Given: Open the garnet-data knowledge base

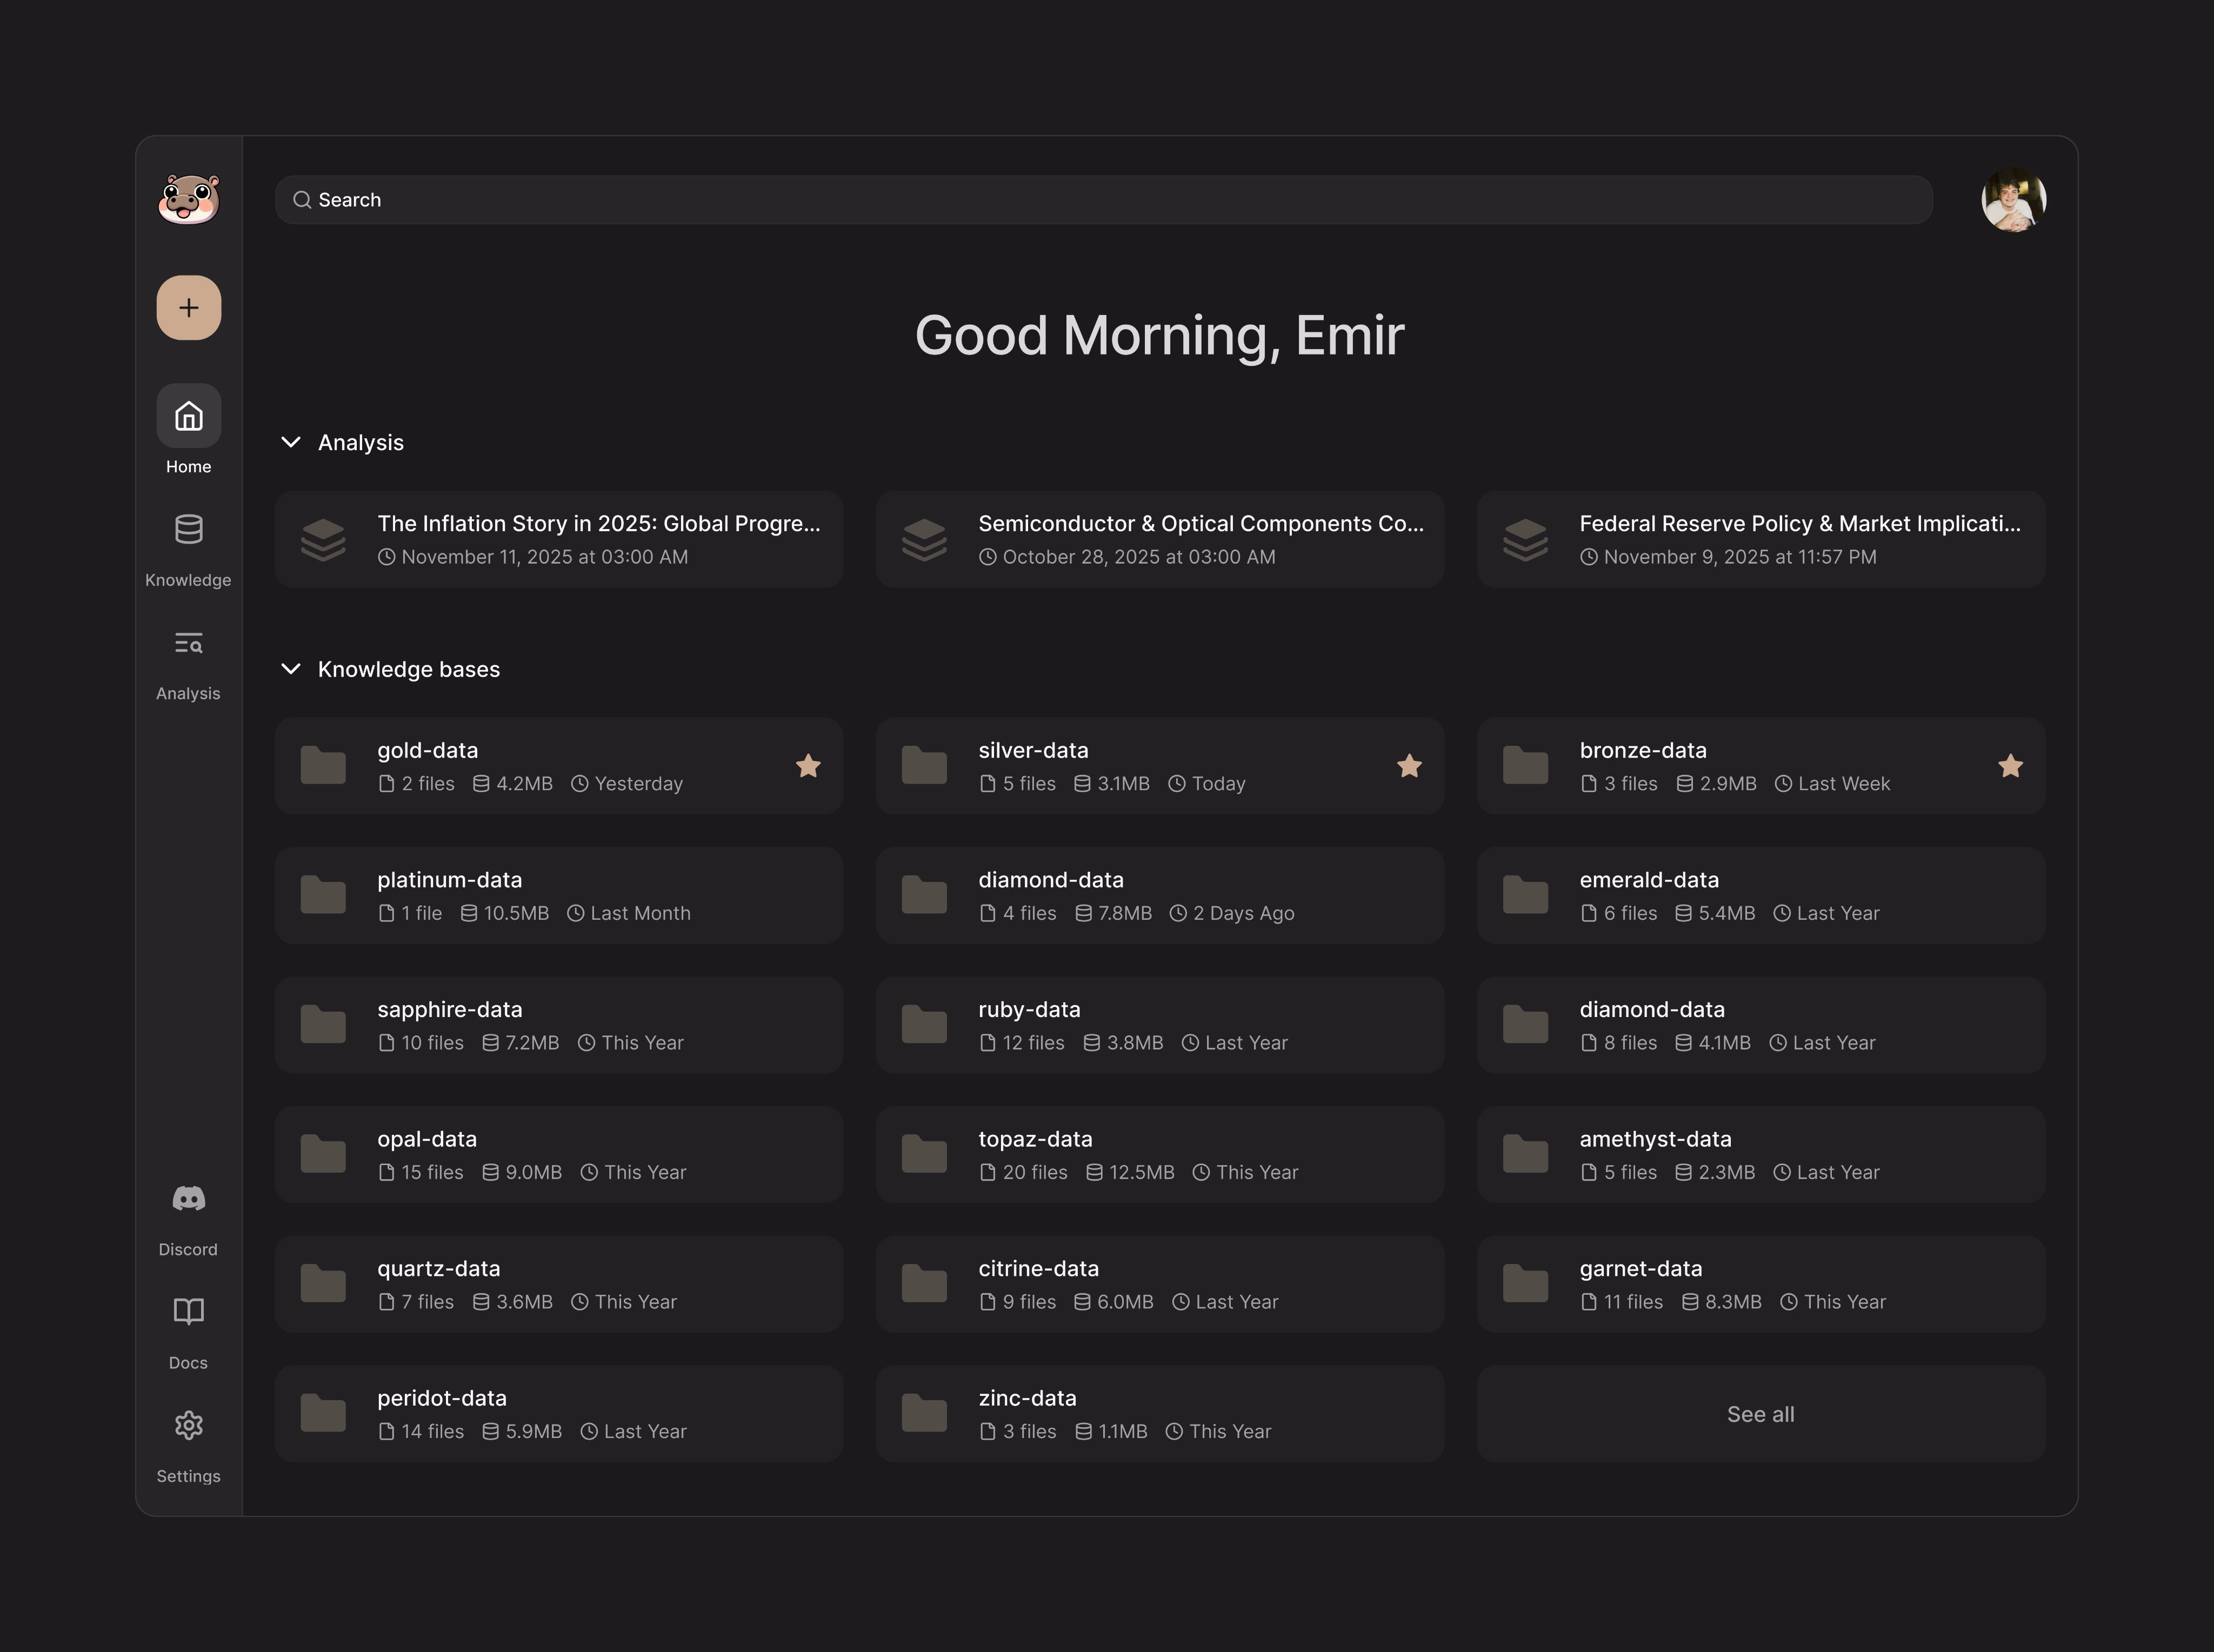Looking at the screenshot, I should coord(1761,1284).
